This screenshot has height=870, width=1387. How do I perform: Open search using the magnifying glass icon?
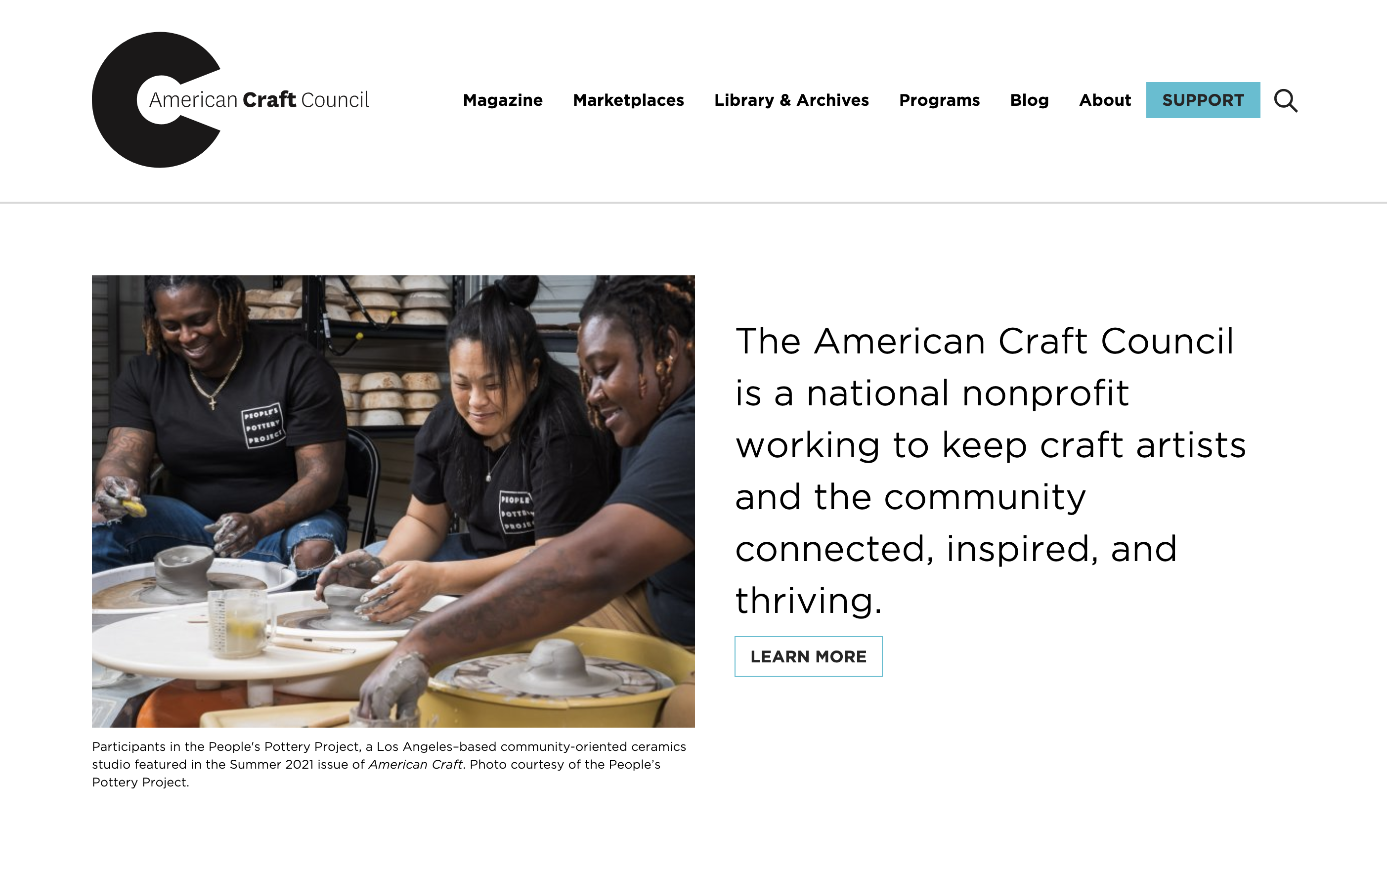[x=1286, y=100]
